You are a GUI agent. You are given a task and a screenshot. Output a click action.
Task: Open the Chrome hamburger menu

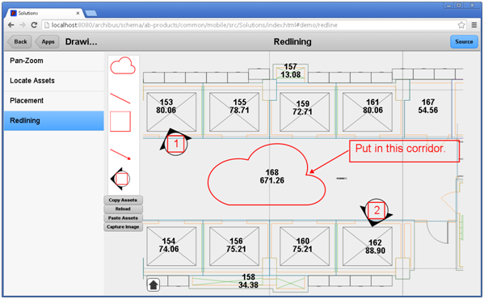pos(474,25)
